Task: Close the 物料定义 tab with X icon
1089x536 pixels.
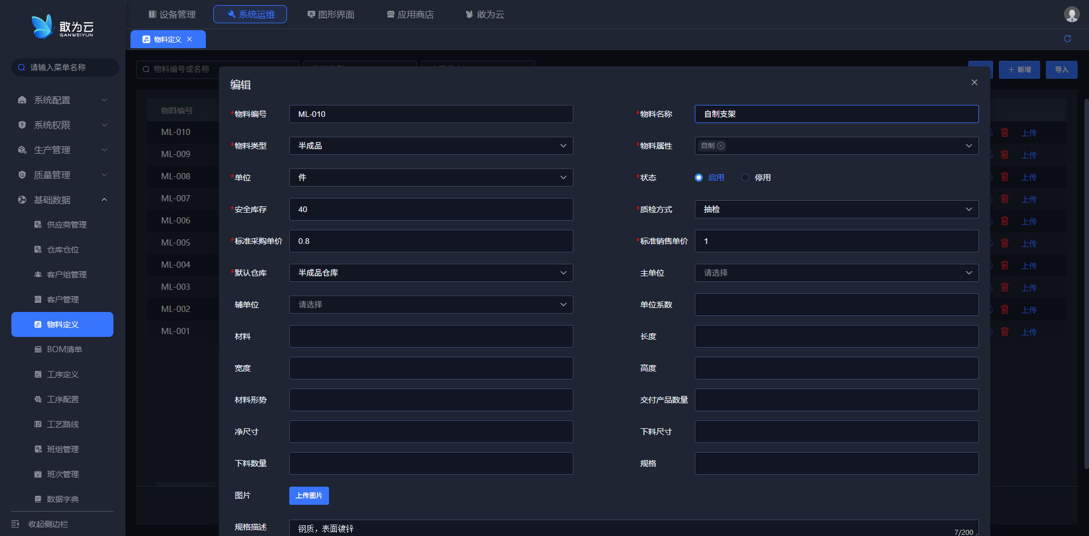Action: (189, 39)
